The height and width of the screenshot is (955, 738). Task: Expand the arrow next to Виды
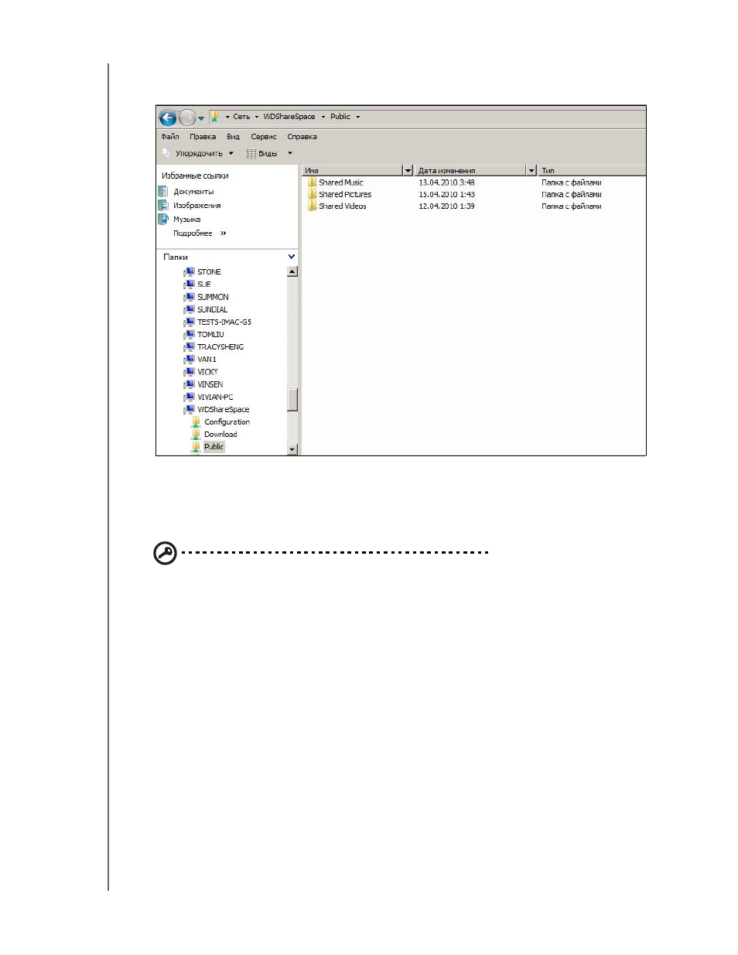290,153
